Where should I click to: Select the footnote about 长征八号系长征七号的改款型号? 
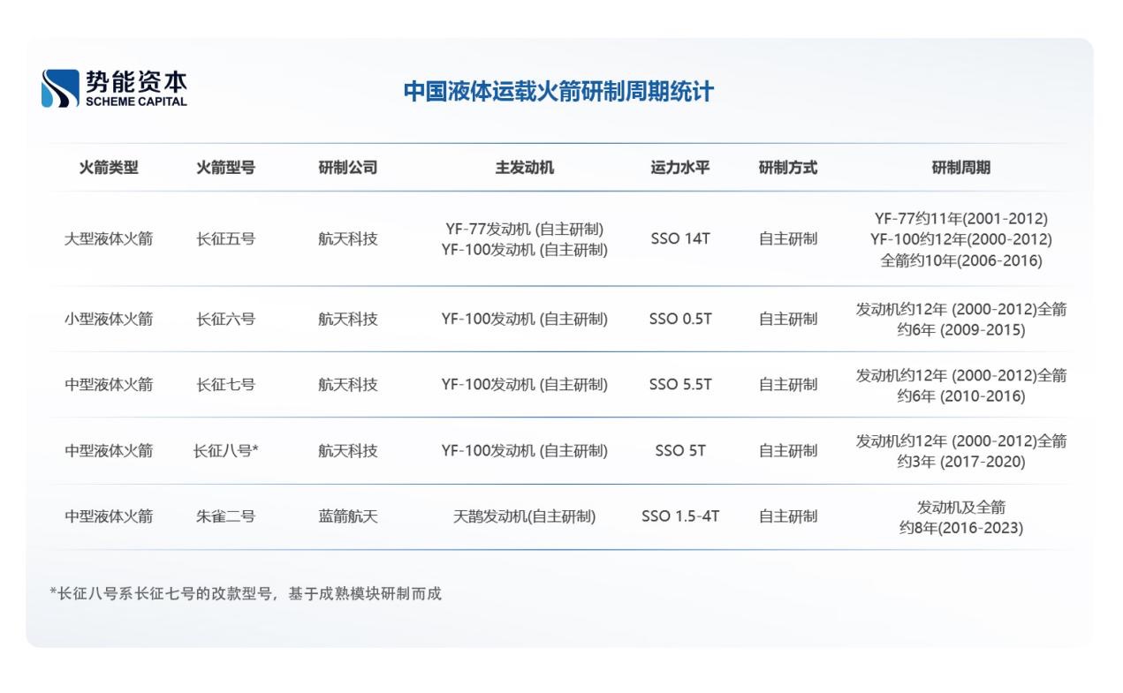coord(245,593)
